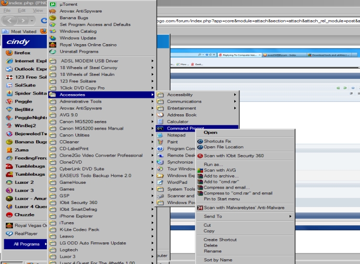Open Windows Catalog icon
Image resolution: width=360 pixels, height=264 pixels.
point(53,31)
